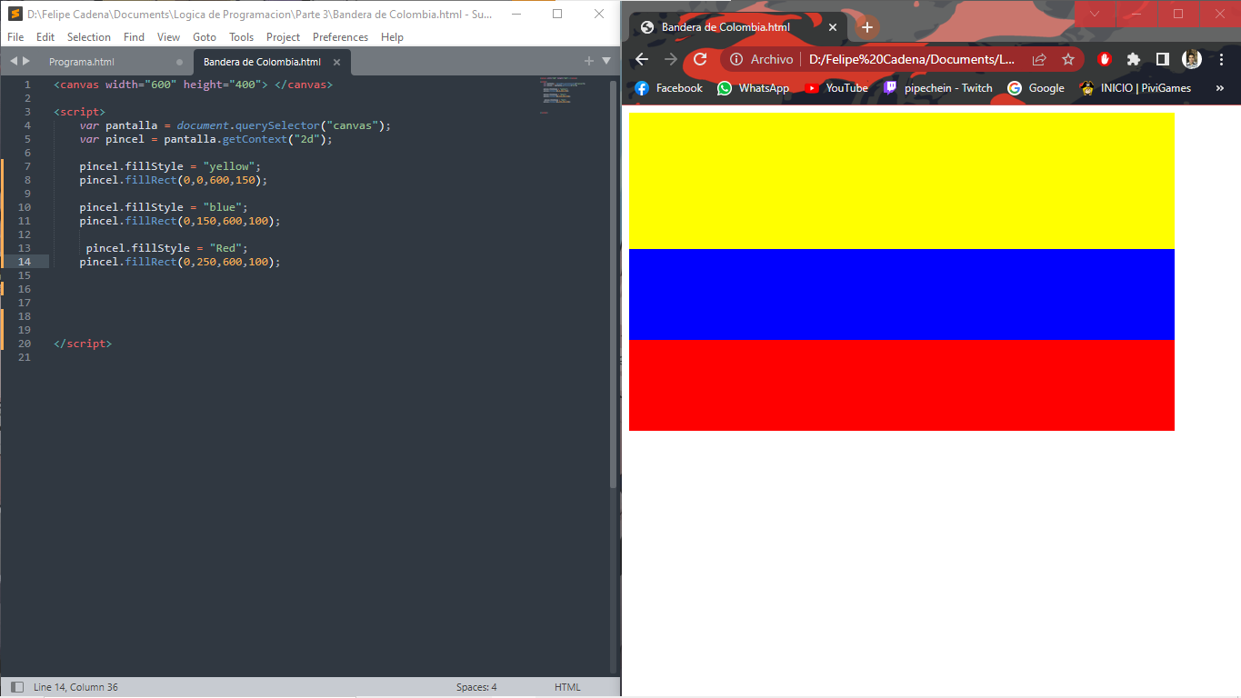1241x698 pixels.
Task: Open the File menu in Sublime Text
Action: click(x=15, y=37)
